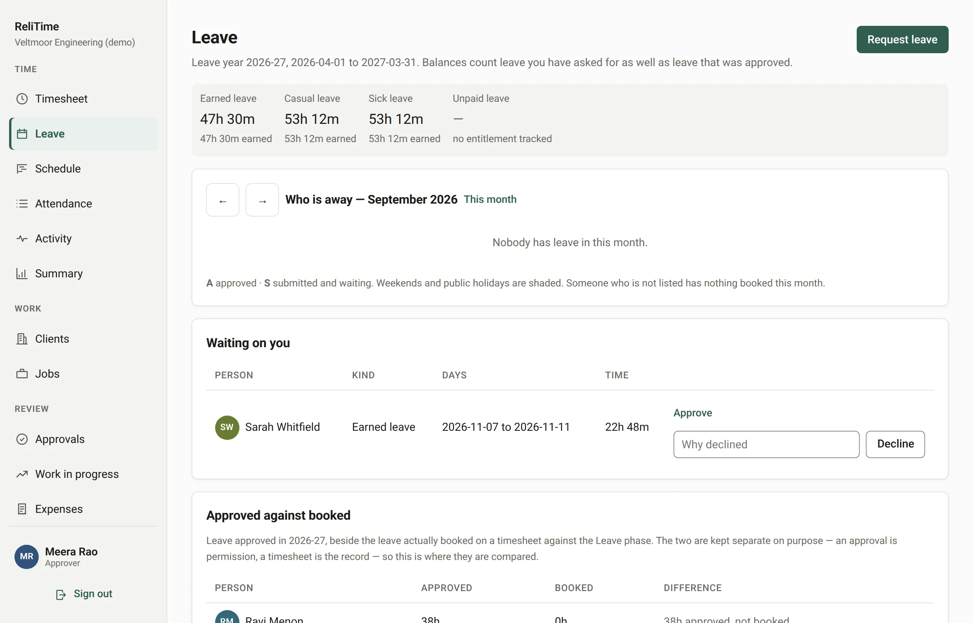Open the Clients page
The image size is (973, 623).
tap(83, 338)
